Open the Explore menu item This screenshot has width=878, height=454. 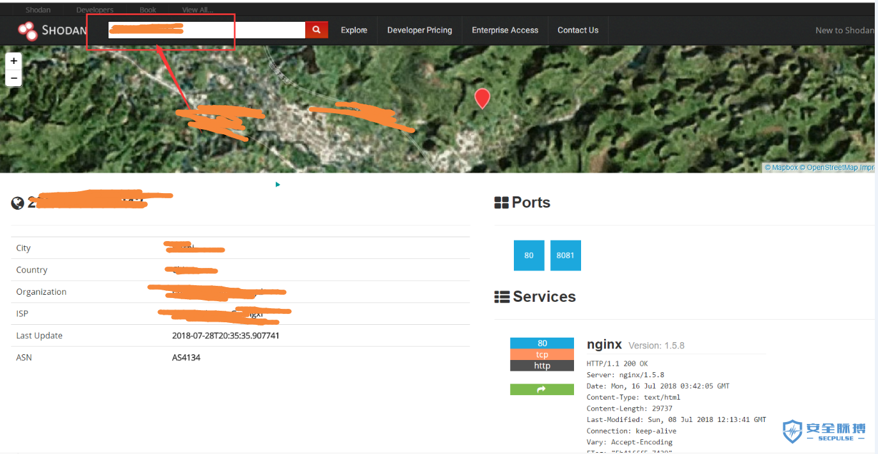pos(354,30)
